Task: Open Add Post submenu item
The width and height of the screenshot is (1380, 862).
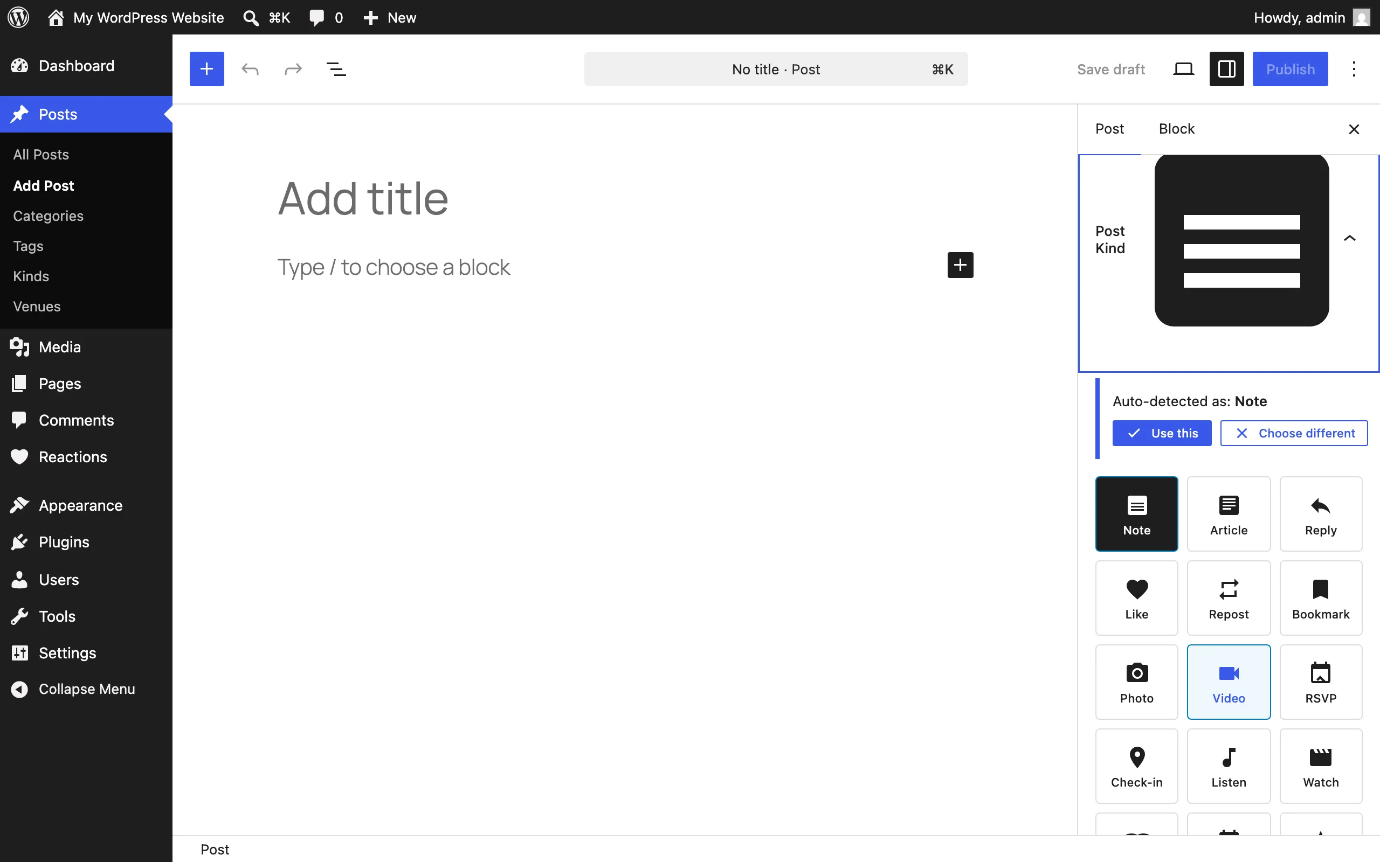Action: coord(43,185)
